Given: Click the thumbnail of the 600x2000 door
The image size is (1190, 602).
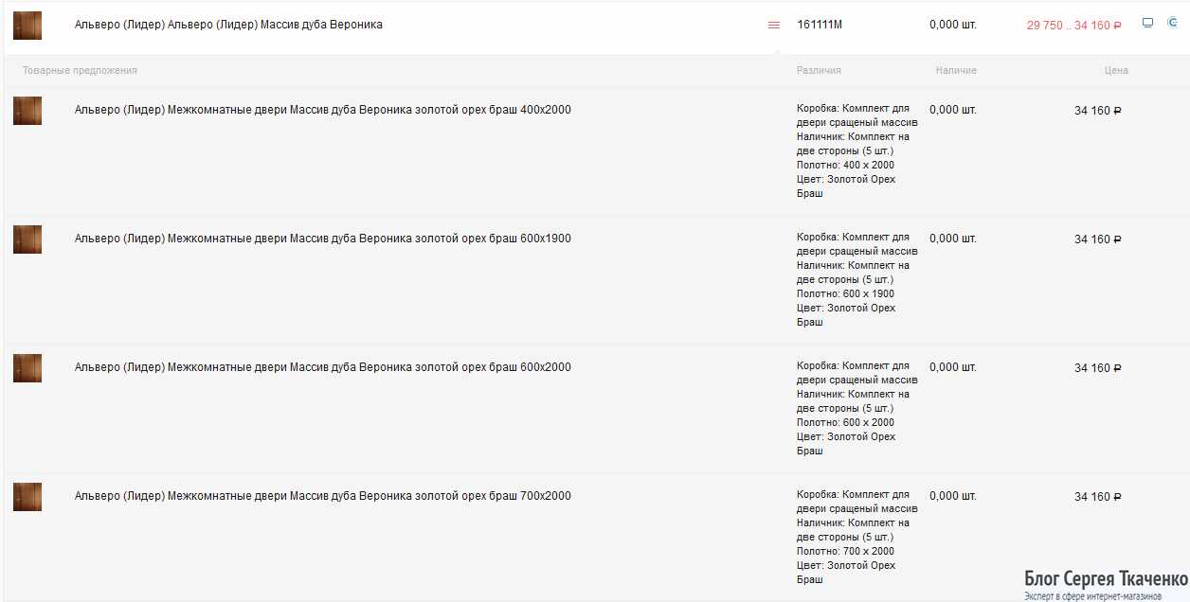Looking at the screenshot, I should [27, 368].
